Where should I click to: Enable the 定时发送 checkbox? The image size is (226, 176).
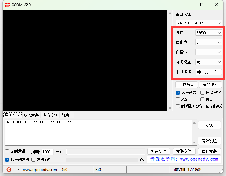(x=7, y=151)
